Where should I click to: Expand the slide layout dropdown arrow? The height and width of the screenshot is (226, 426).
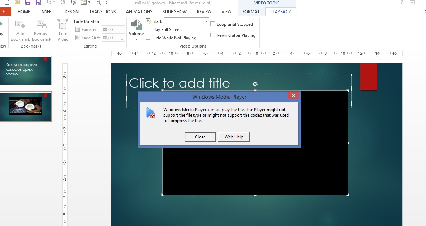[x=89, y=3]
